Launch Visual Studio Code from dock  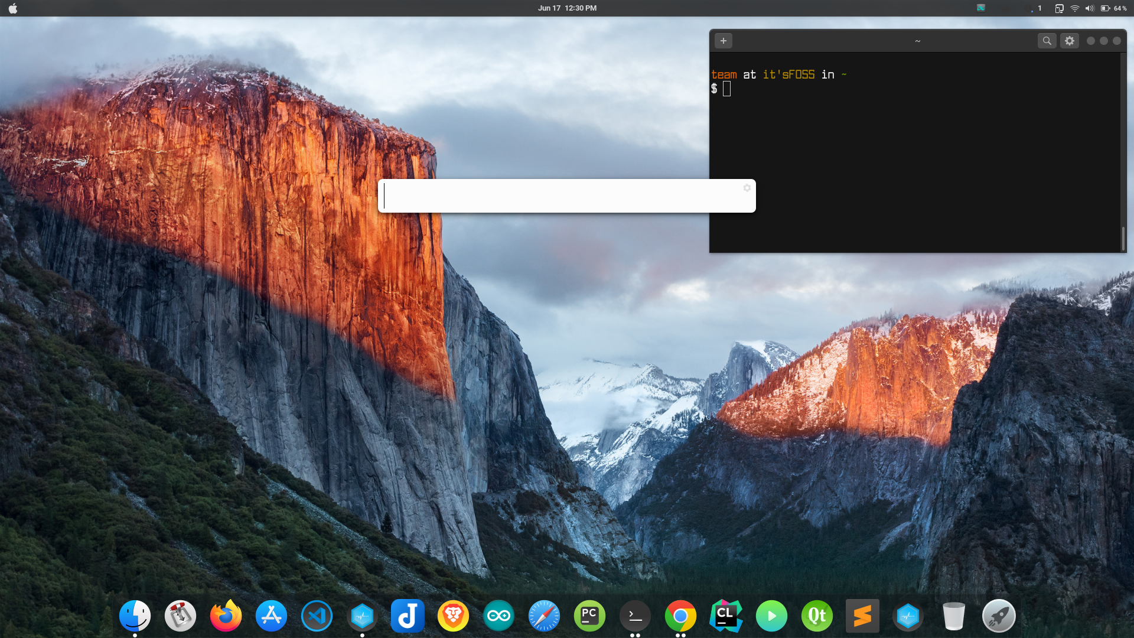click(x=317, y=616)
